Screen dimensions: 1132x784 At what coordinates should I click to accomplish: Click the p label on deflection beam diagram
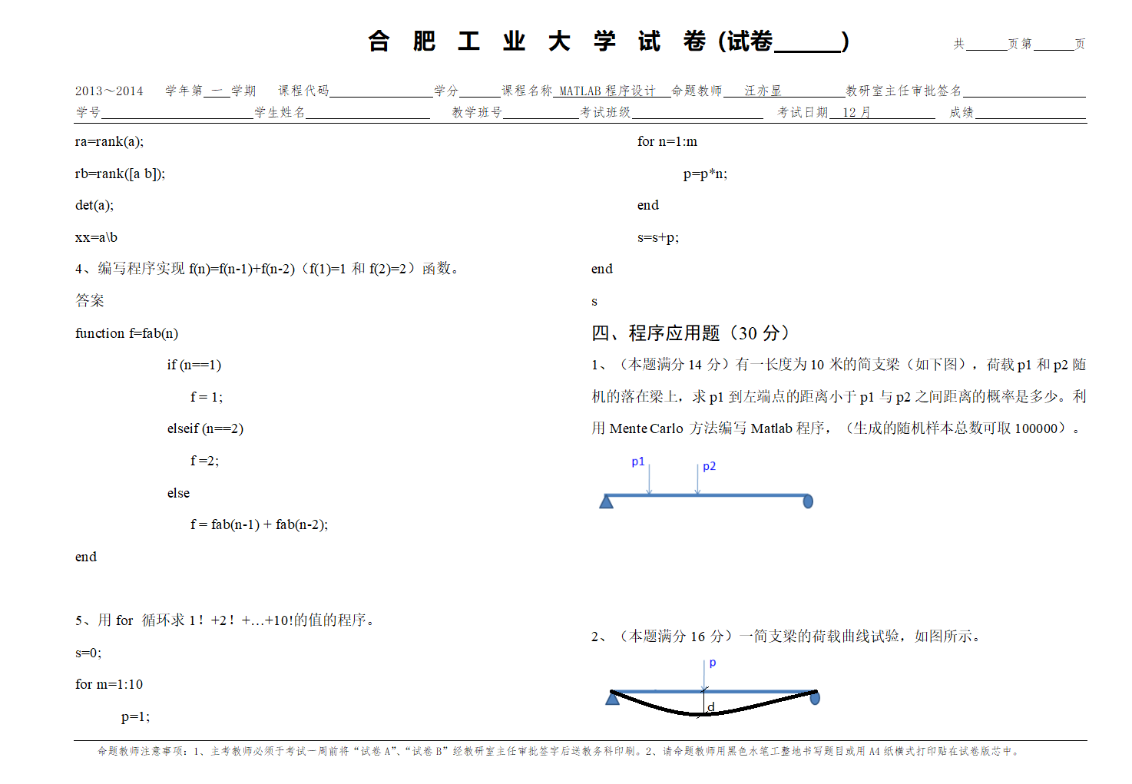pos(713,663)
